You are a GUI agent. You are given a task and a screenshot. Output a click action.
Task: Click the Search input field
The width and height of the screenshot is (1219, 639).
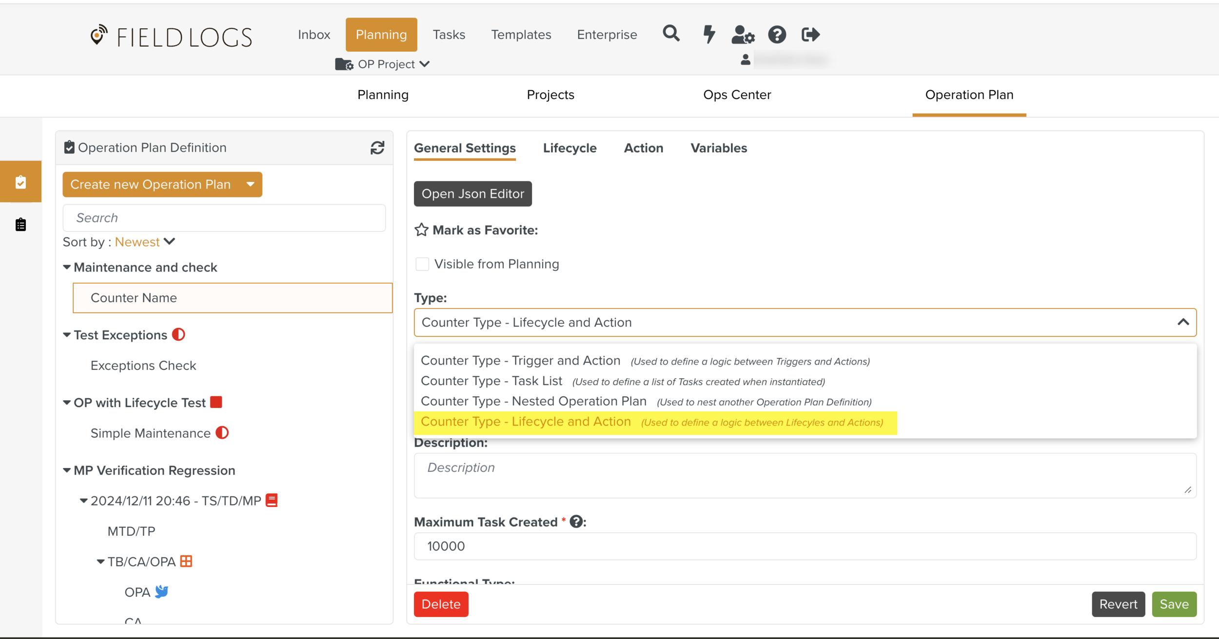(x=224, y=218)
